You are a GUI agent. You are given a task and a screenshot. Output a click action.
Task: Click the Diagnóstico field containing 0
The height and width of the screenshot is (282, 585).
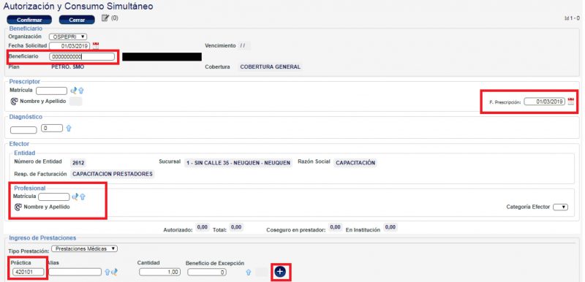(x=52, y=128)
